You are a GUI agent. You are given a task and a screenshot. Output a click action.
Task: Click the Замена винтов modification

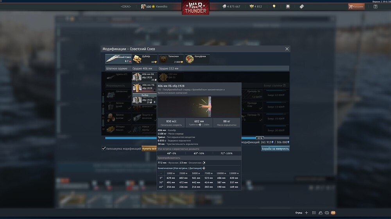(118, 118)
